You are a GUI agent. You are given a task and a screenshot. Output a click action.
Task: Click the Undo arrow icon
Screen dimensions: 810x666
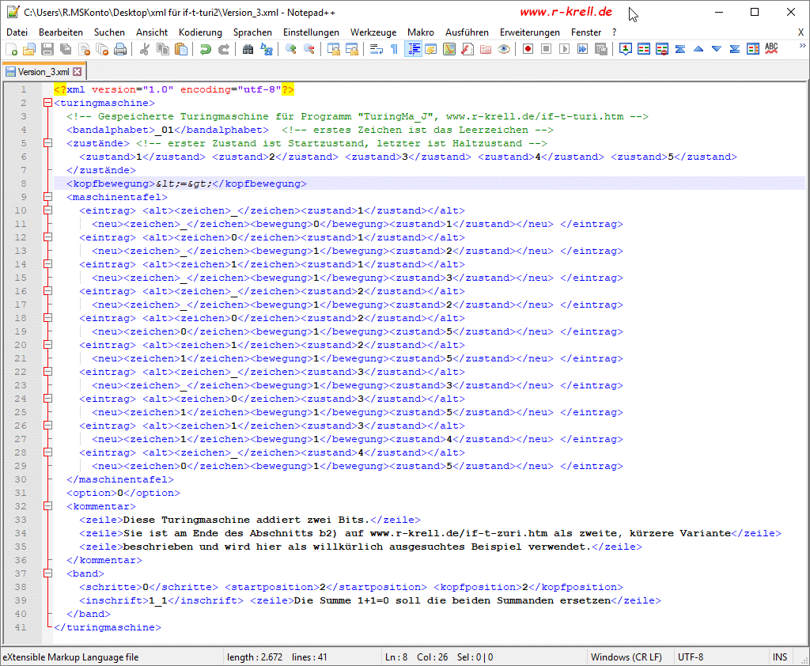(x=205, y=49)
